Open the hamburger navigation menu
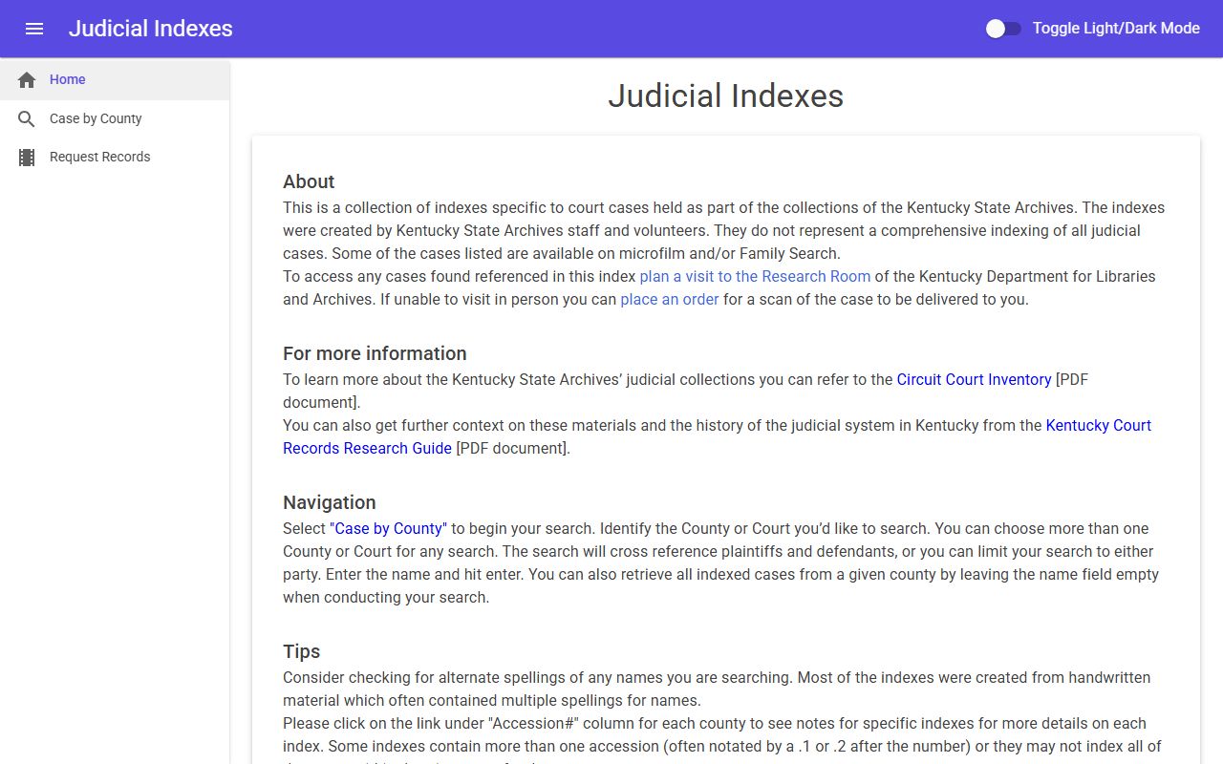The width and height of the screenshot is (1223, 764). coord(34,29)
